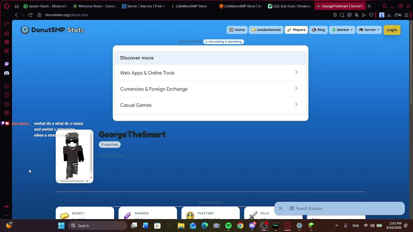Click the GeorgeTheSmart player name heading
Viewport: 413px width, 232px height.
click(132, 135)
